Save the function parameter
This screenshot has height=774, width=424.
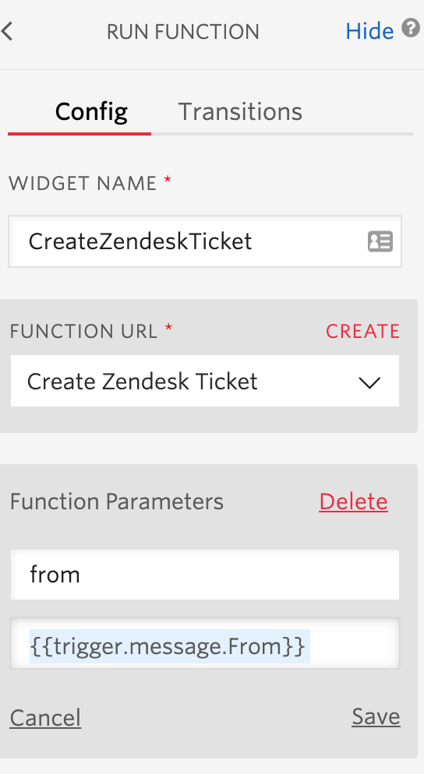[376, 716]
